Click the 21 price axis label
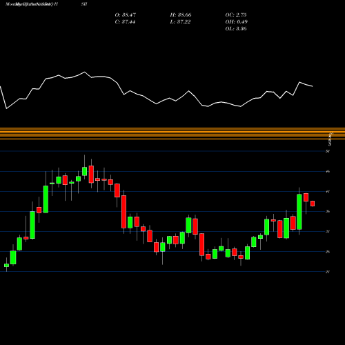Image resolution: width=345 pixels, height=345 pixels. click(x=328, y=272)
